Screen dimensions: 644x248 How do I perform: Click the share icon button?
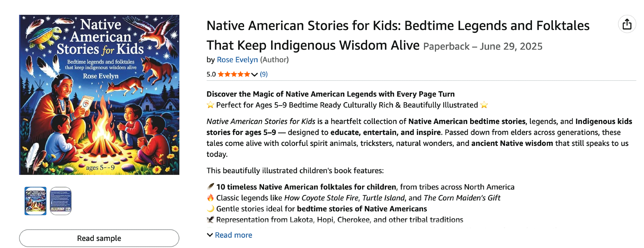[x=627, y=24]
